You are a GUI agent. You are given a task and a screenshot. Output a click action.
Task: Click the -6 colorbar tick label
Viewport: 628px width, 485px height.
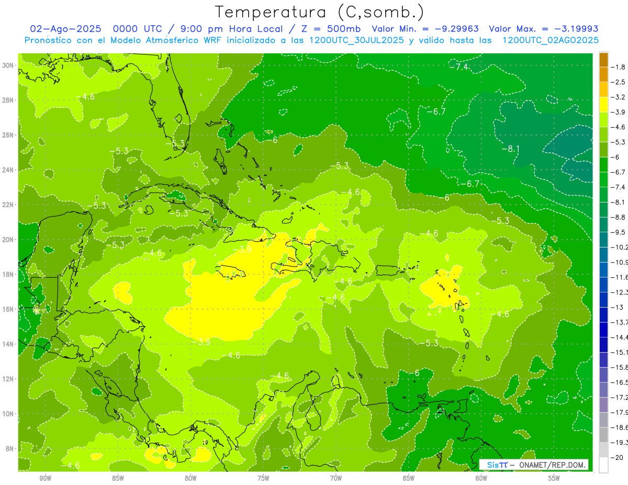click(615, 157)
